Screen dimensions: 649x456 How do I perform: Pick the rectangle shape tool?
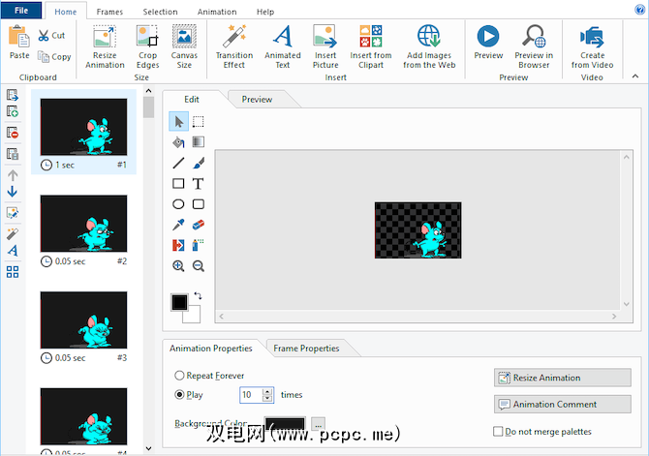coord(179,183)
